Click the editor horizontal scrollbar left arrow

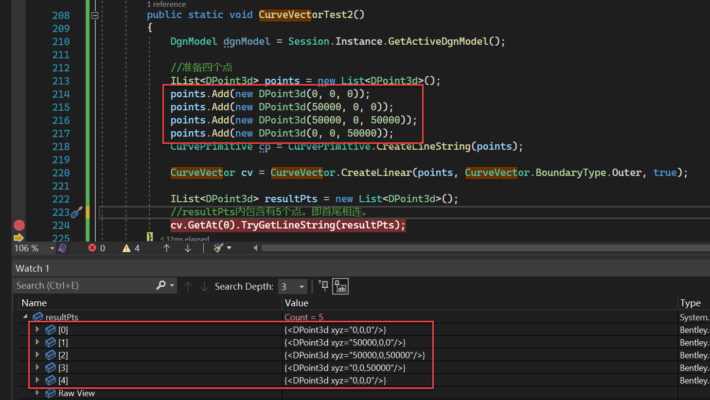[255, 248]
